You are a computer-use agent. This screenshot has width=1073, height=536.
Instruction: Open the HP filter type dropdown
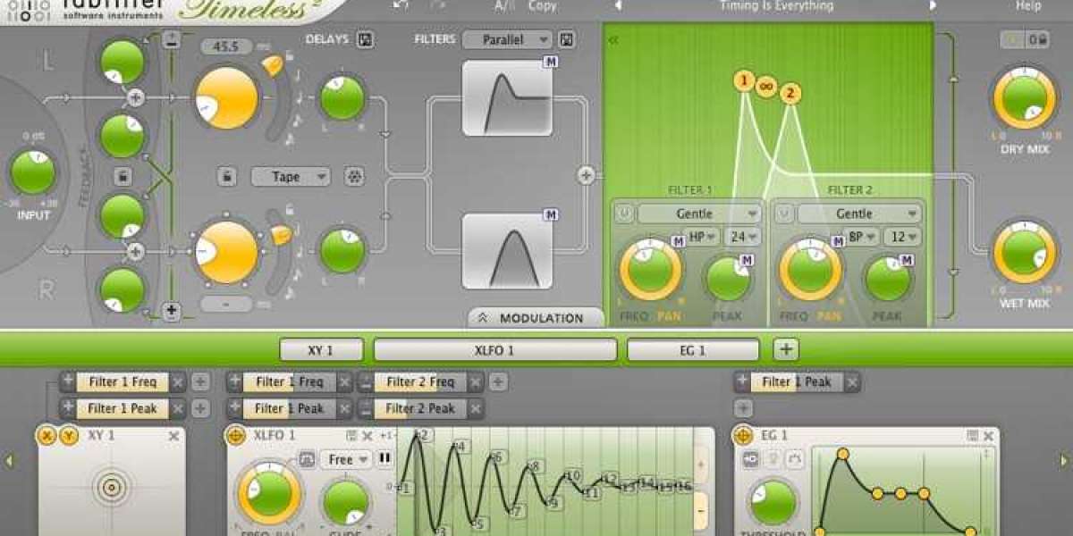click(704, 237)
